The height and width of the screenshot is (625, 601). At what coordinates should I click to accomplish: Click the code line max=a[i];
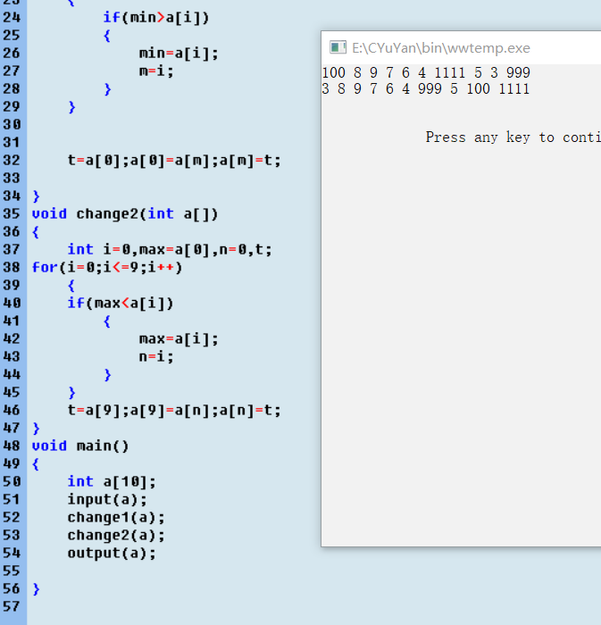click(179, 339)
